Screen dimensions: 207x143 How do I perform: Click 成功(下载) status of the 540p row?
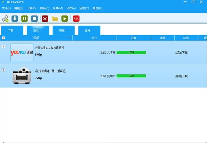pos(182,53)
